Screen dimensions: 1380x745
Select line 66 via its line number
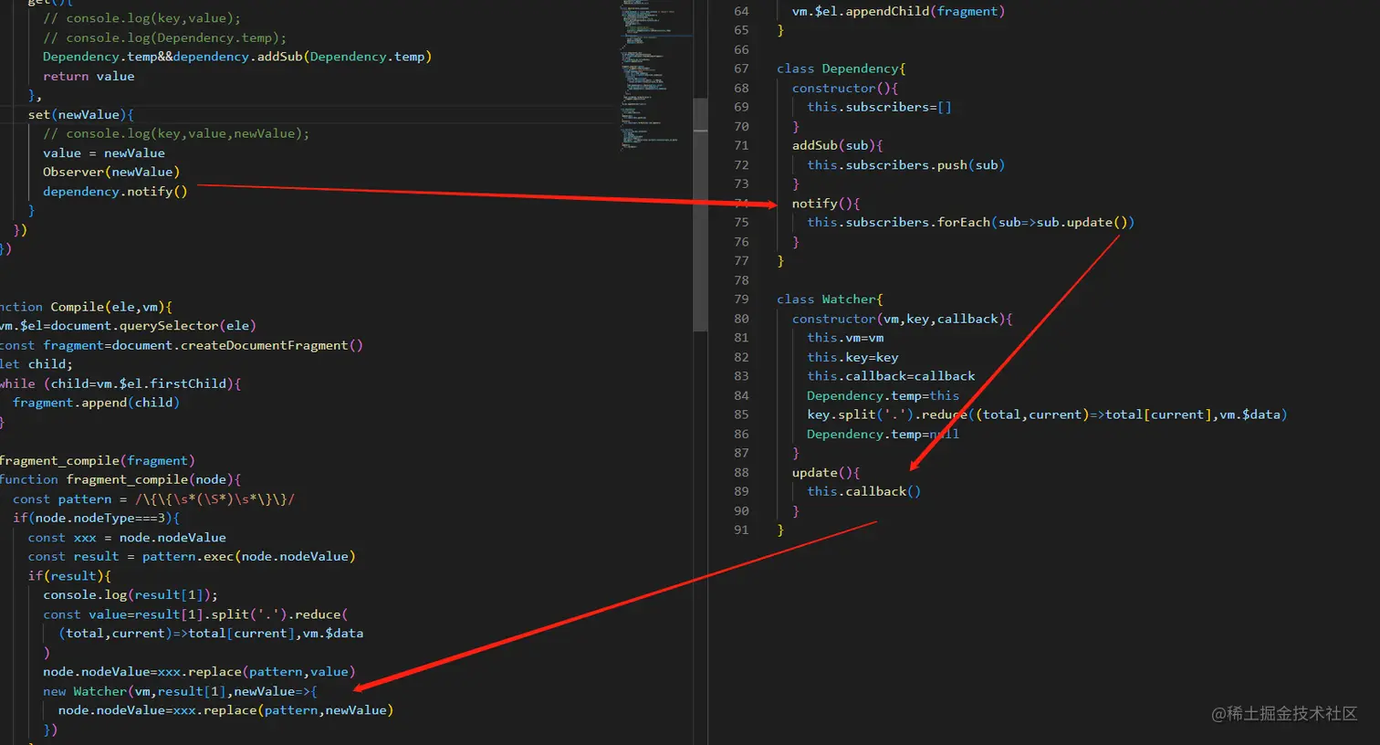(x=741, y=49)
